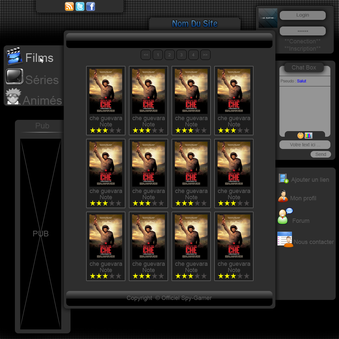
Task: Open the Ajouter un lien link
Action: point(310,180)
